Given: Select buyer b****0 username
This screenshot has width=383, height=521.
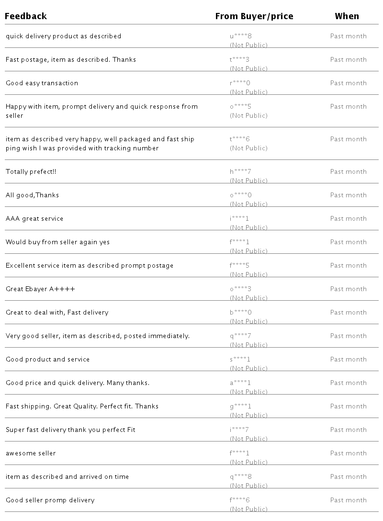Looking at the screenshot, I should (241, 313).
